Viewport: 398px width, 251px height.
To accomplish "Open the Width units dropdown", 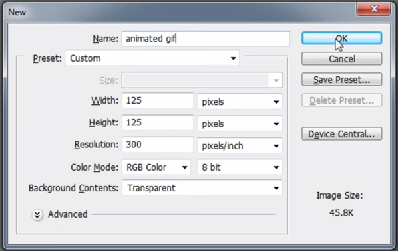I will tap(240, 102).
